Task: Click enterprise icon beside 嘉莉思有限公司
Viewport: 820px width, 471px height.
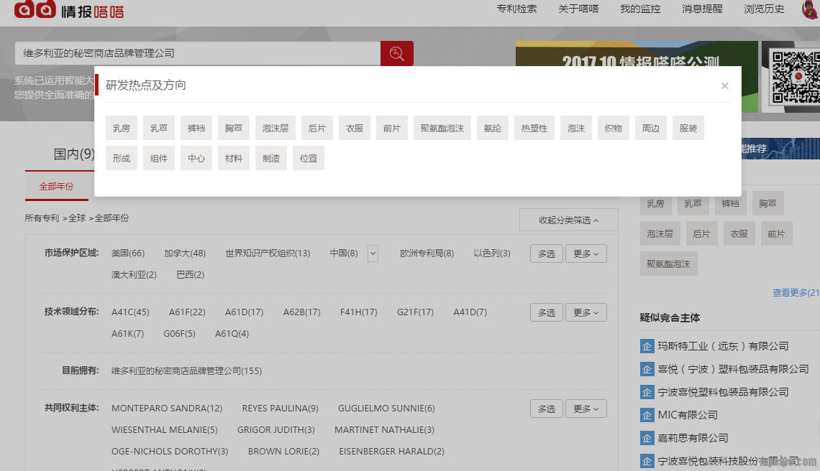Action: point(647,438)
